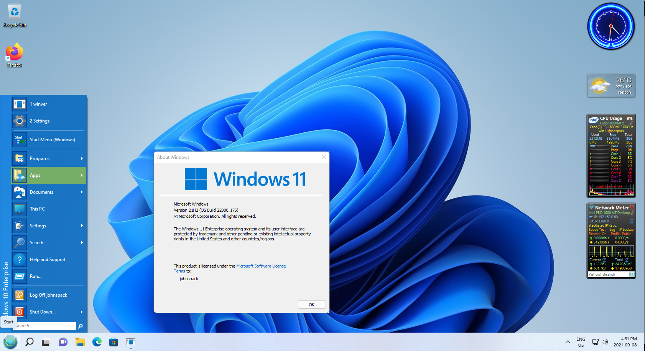Screen dimensions: 645x351
Task: Expand the Programs submenu arrow
Action: 82,158
